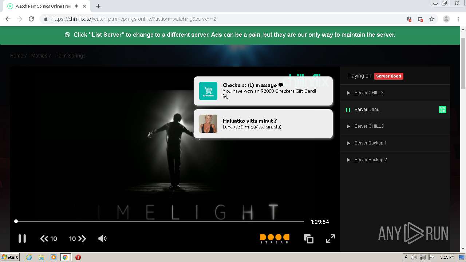
Task: Click the ON AIR badge on Server Dood
Action: point(443,110)
